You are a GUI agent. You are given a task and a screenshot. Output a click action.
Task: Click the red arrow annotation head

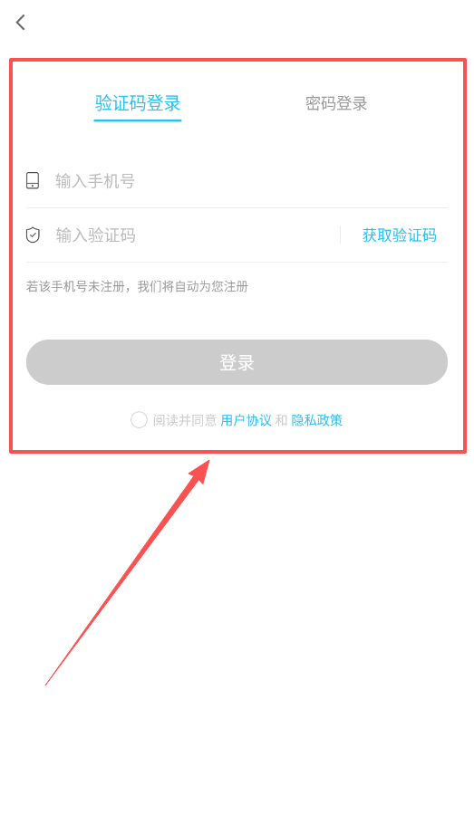coord(198,471)
